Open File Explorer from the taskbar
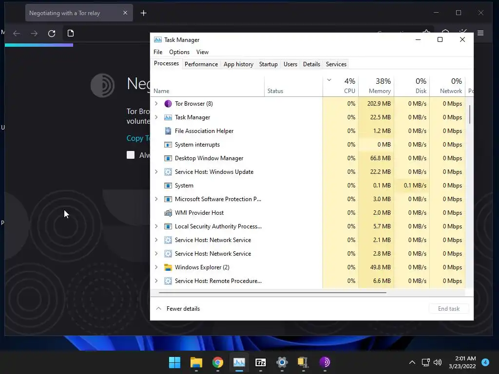The width and height of the screenshot is (499, 374). (196, 362)
